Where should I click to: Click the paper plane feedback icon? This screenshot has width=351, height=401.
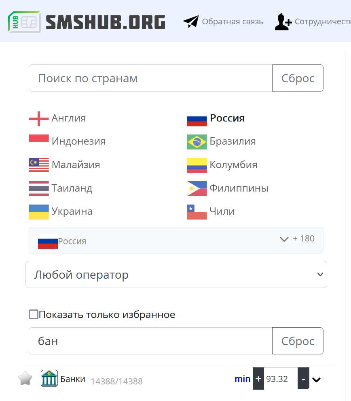[191, 21]
